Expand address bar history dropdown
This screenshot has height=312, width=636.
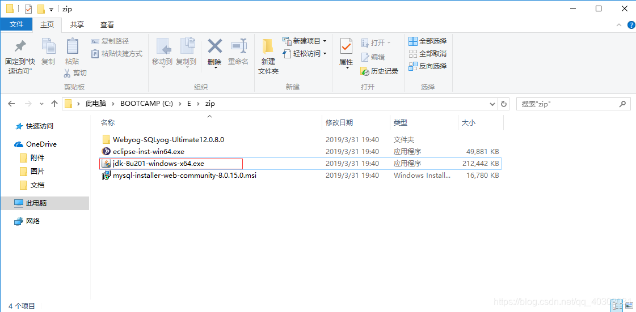[493, 104]
